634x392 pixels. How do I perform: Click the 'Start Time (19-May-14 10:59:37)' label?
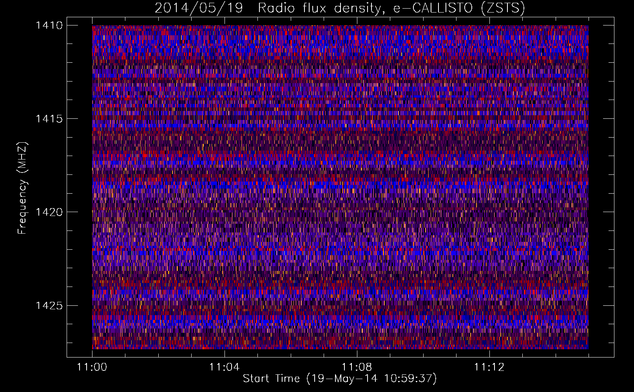(x=340, y=379)
